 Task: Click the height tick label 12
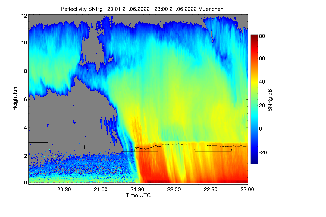[x=24, y=16]
